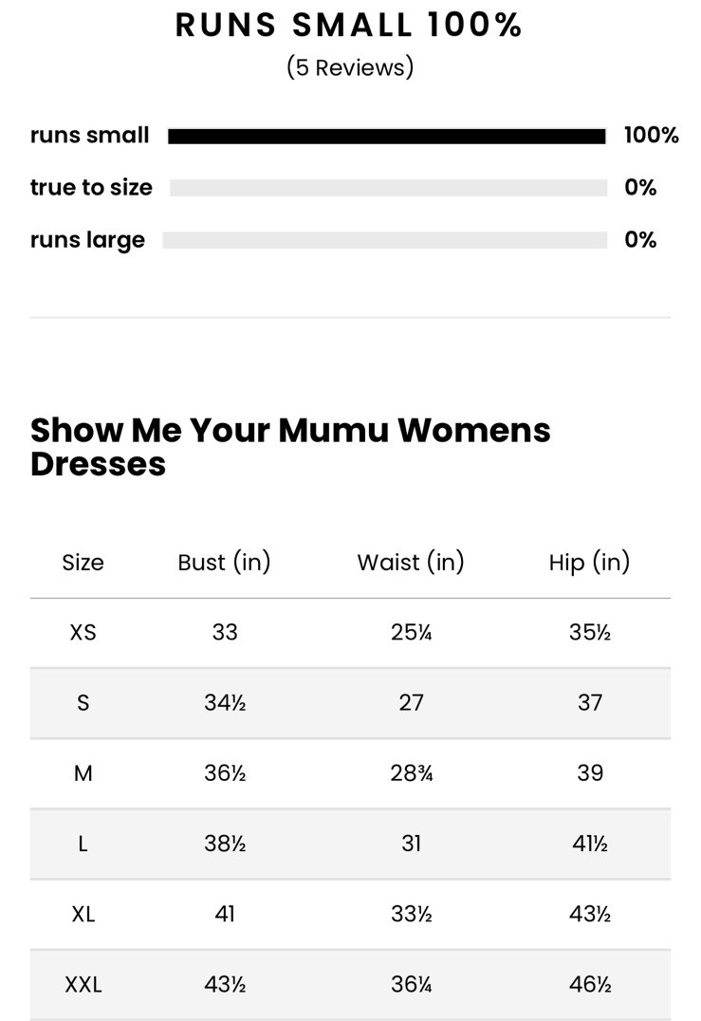Open the 5 Reviews count text
Screen dimensions: 701x1021
(350, 67)
